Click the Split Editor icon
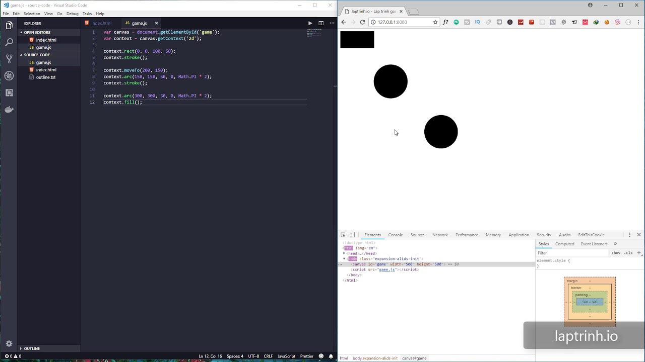Screen dimensions: 645x362 [x=320, y=23]
